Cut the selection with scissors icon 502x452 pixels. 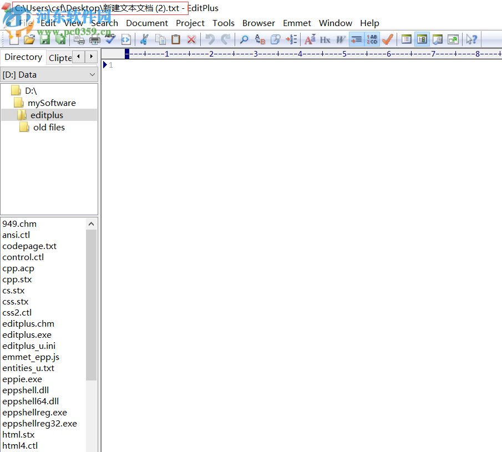(144, 39)
